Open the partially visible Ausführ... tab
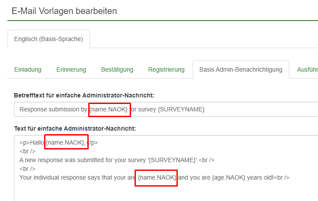The image size is (318, 201). (x=307, y=69)
